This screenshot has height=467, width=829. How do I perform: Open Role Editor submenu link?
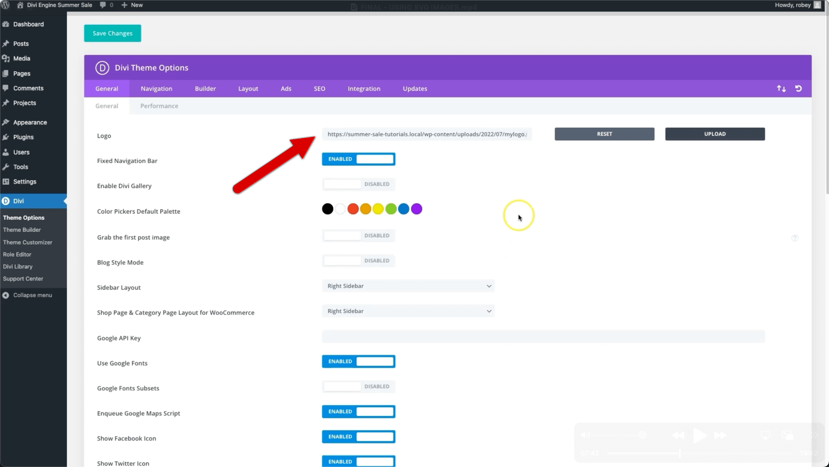point(17,254)
